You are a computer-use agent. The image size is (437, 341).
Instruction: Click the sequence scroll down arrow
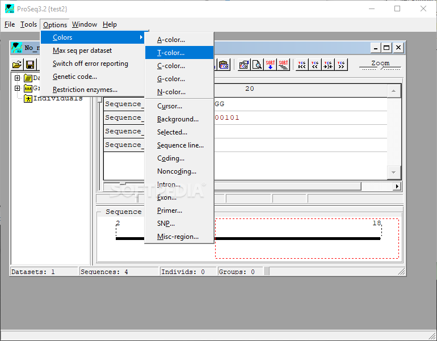[393, 172]
